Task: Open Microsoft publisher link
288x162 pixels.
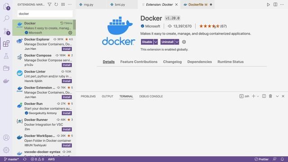Action: tap(153, 26)
